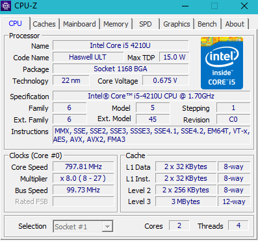The width and height of the screenshot is (258, 241).
Task: Click the Specification field text
Action: pyautogui.click(x=151, y=96)
